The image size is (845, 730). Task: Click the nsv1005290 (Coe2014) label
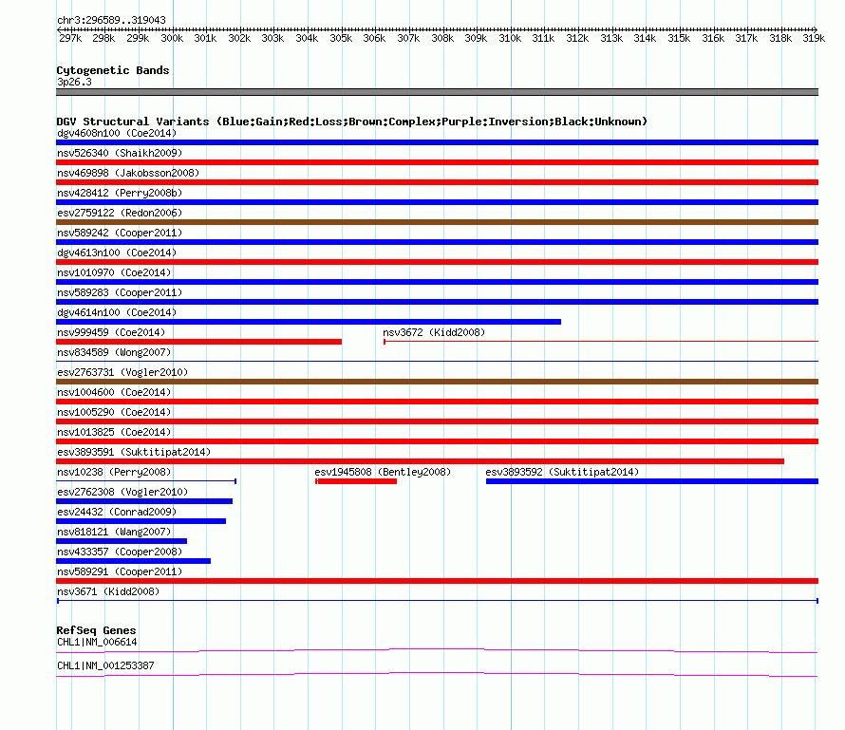click(x=114, y=412)
